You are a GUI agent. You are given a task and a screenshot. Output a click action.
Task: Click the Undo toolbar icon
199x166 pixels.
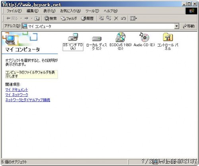tap(123, 18)
